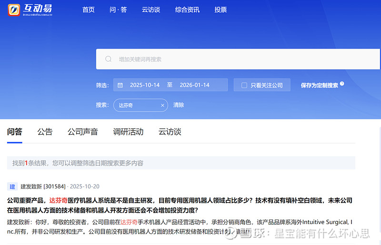Click the search magnifier icon
Image resolution: width=381 pixels, height=245 pixels.
coord(109,59)
